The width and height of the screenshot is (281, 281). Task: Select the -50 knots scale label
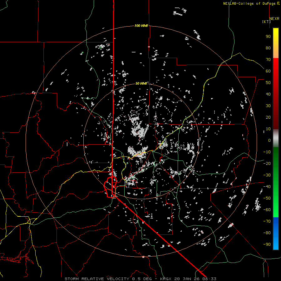click(x=267, y=198)
